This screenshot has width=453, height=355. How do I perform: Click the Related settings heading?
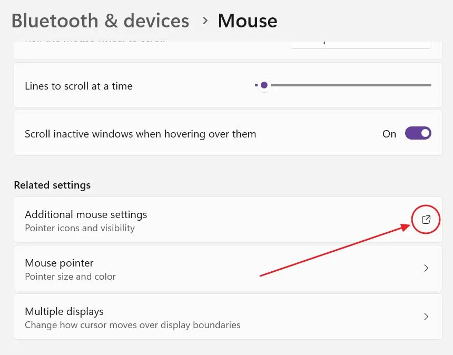pyautogui.click(x=52, y=185)
